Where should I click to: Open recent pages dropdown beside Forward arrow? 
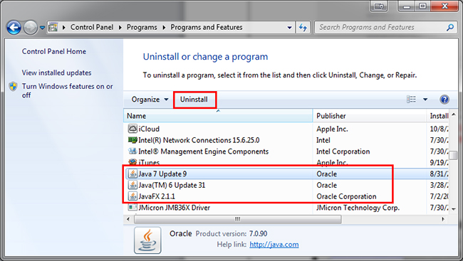click(x=42, y=28)
